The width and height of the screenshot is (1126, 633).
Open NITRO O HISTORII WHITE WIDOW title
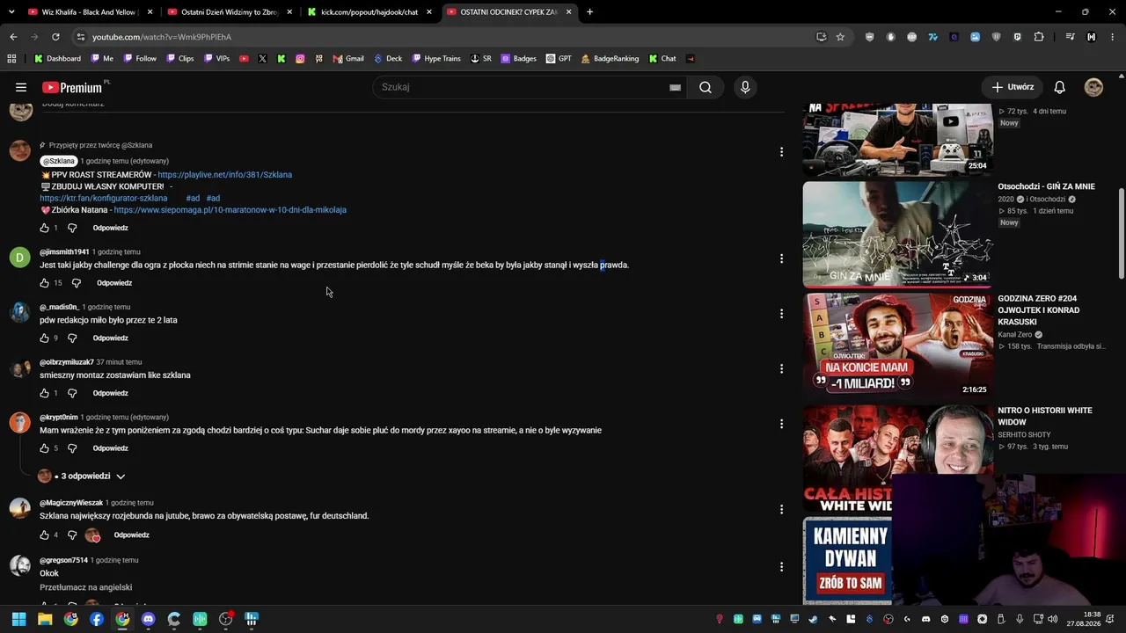[x=1045, y=416]
